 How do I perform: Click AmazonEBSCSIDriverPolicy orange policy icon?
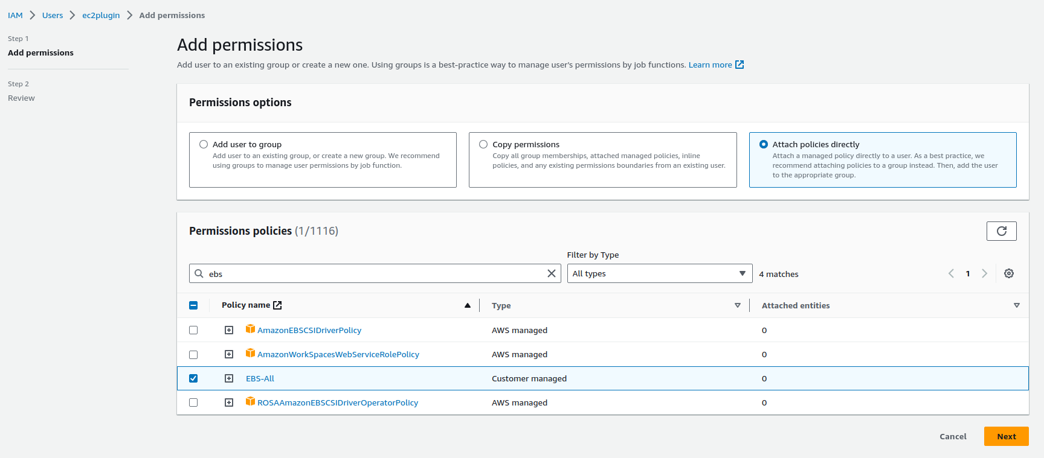pyautogui.click(x=250, y=329)
